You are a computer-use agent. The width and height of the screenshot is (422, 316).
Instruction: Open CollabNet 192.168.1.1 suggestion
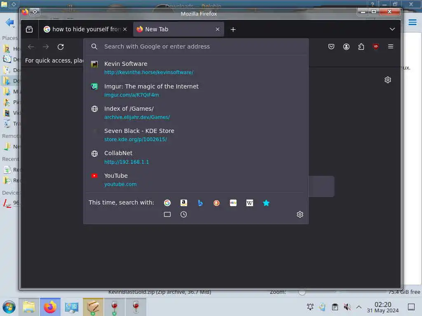click(196, 157)
